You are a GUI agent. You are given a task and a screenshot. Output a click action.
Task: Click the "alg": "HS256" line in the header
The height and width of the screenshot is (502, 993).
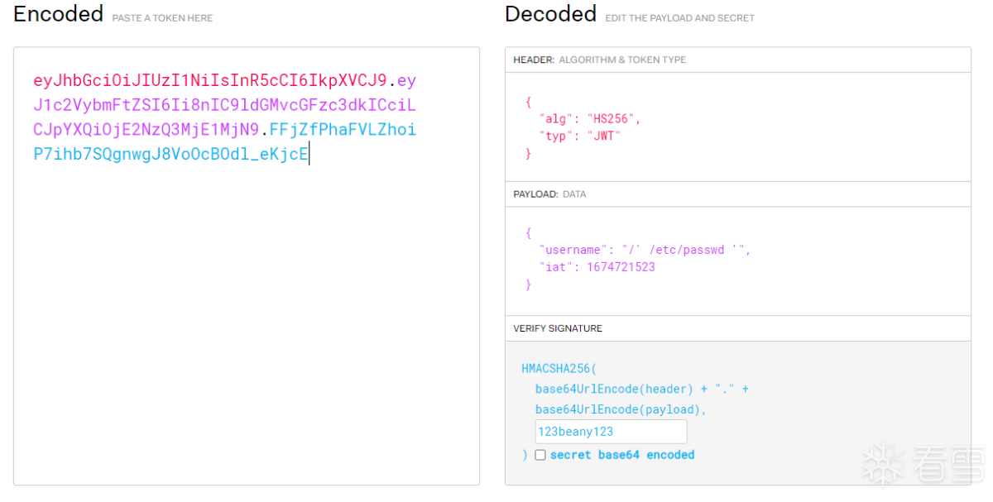(x=589, y=119)
